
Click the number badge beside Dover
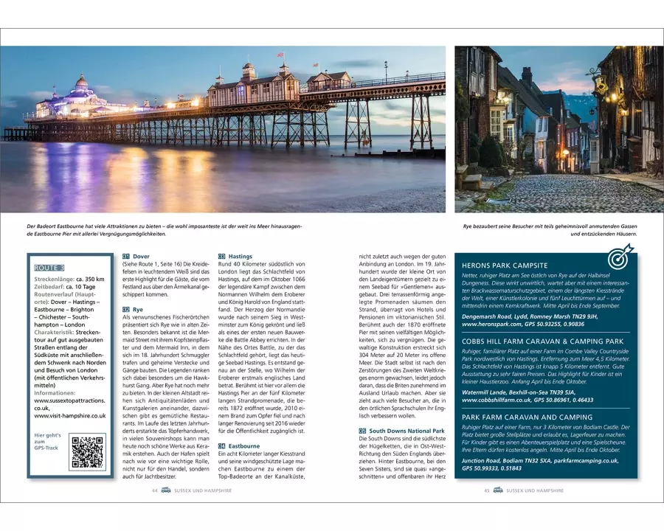coord(125,257)
